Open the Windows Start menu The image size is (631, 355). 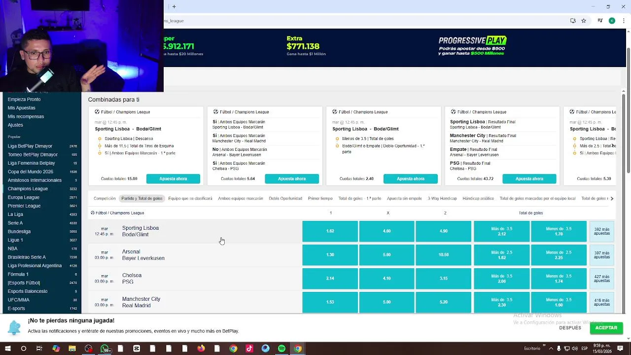pos(7,349)
